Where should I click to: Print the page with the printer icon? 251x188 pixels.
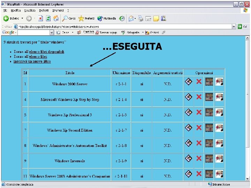[x=140, y=18]
